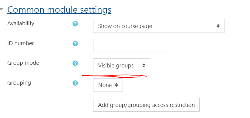
Task: Click the up-down arrows on Availability select
Action: click(218, 26)
